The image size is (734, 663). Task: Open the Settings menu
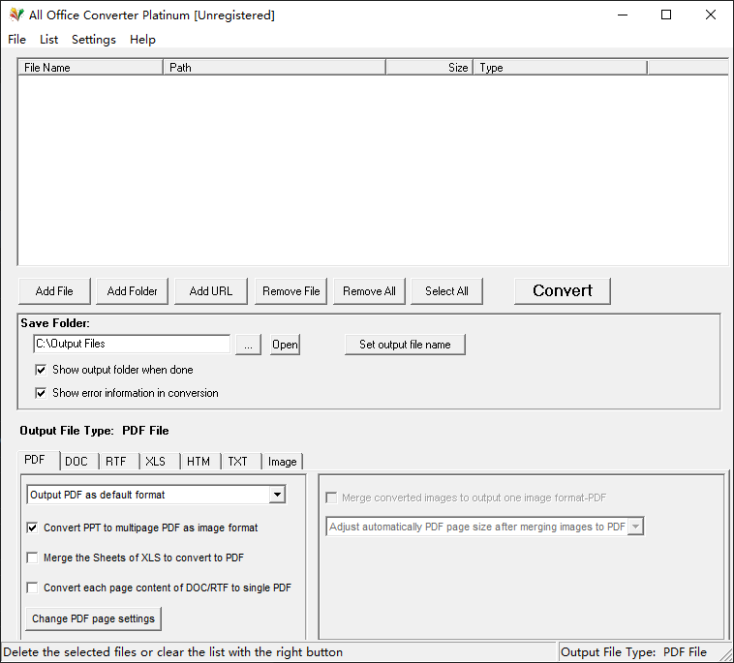click(94, 40)
